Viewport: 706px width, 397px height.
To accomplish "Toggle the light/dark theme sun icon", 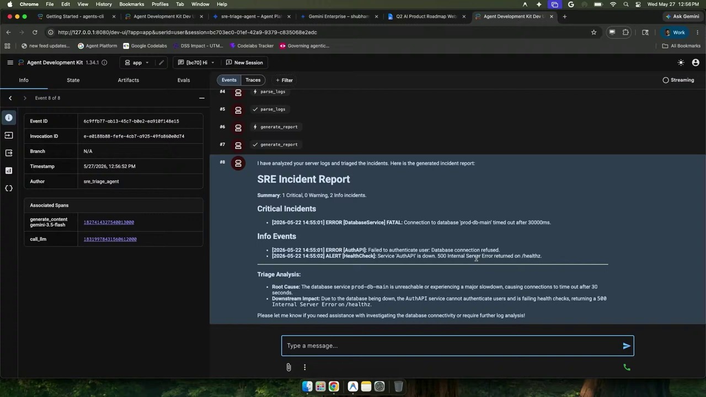I will [x=681, y=62].
